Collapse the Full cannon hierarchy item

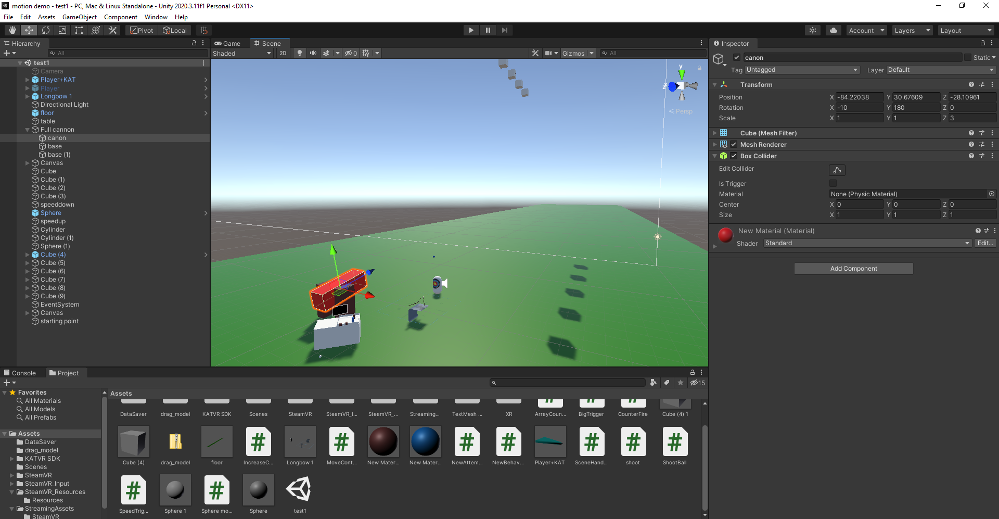pyautogui.click(x=28, y=130)
